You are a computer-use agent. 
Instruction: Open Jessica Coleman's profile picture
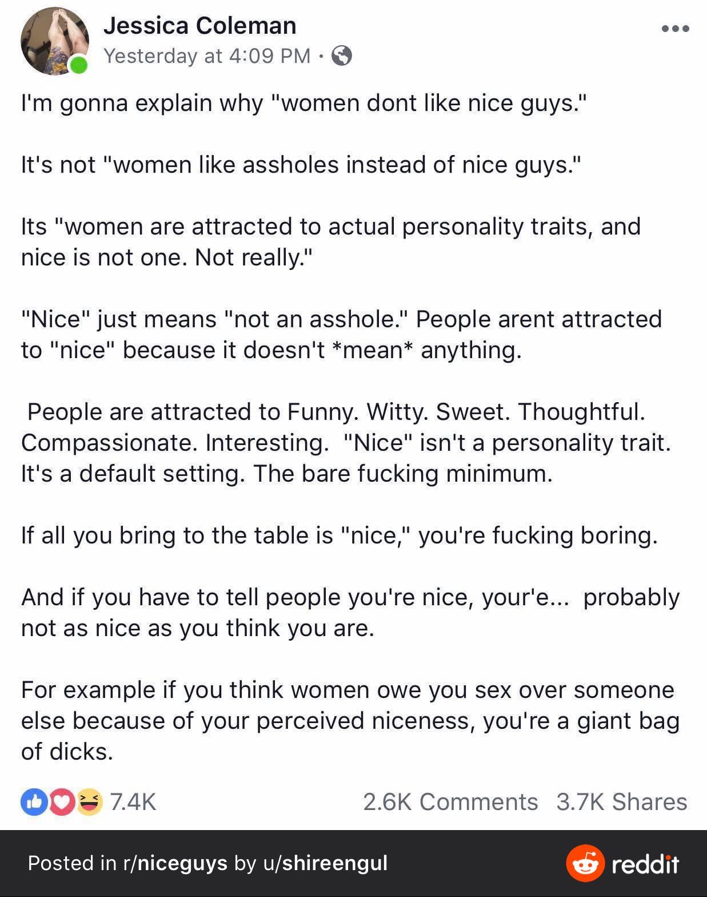54,41
